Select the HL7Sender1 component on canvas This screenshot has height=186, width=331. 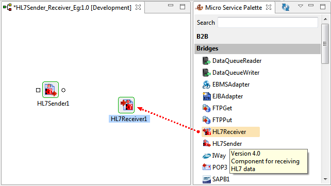[51, 90]
